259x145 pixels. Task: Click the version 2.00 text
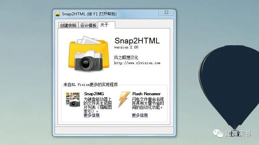click(126, 47)
